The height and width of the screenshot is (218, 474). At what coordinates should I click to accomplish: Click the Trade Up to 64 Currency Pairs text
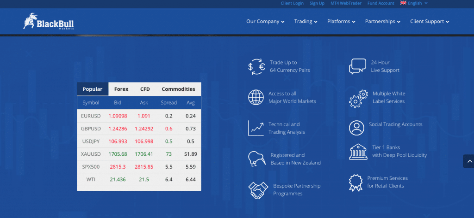click(x=290, y=66)
